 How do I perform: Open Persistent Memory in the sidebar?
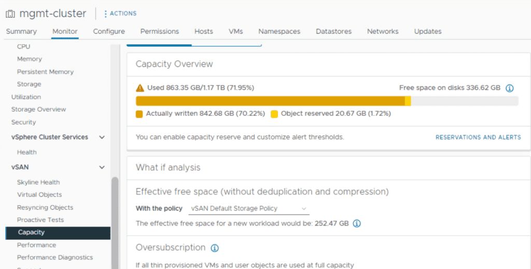pos(46,71)
